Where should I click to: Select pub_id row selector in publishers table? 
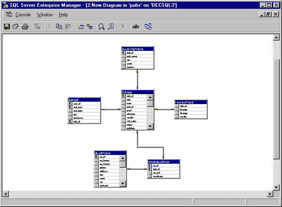click(123, 53)
